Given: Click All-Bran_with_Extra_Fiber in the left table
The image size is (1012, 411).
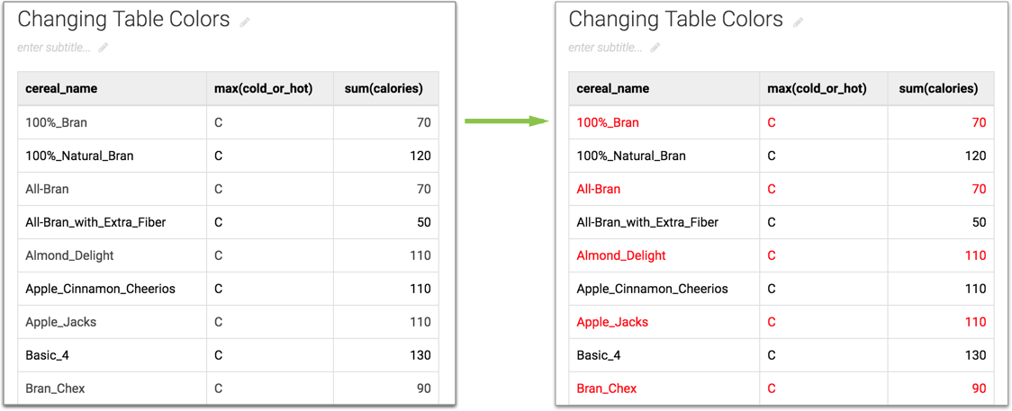Looking at the screenshot, I should (95, 222).
